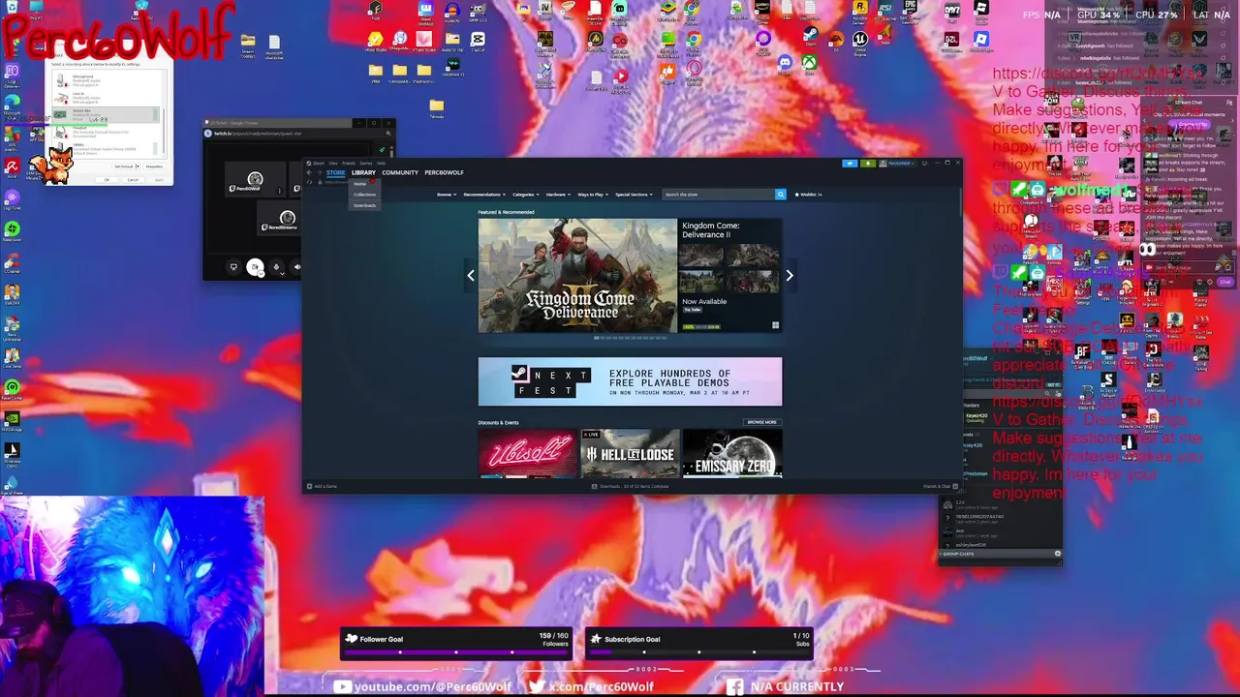Viewport: 1240px width, 697px height.
Task: Open Emissary Zero tile
Action: (732, 454)
